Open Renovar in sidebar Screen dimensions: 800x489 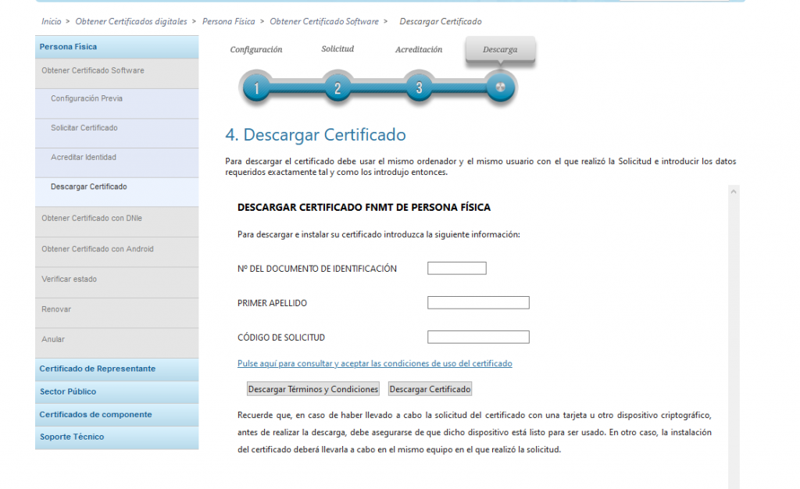(x=117, y=312)
